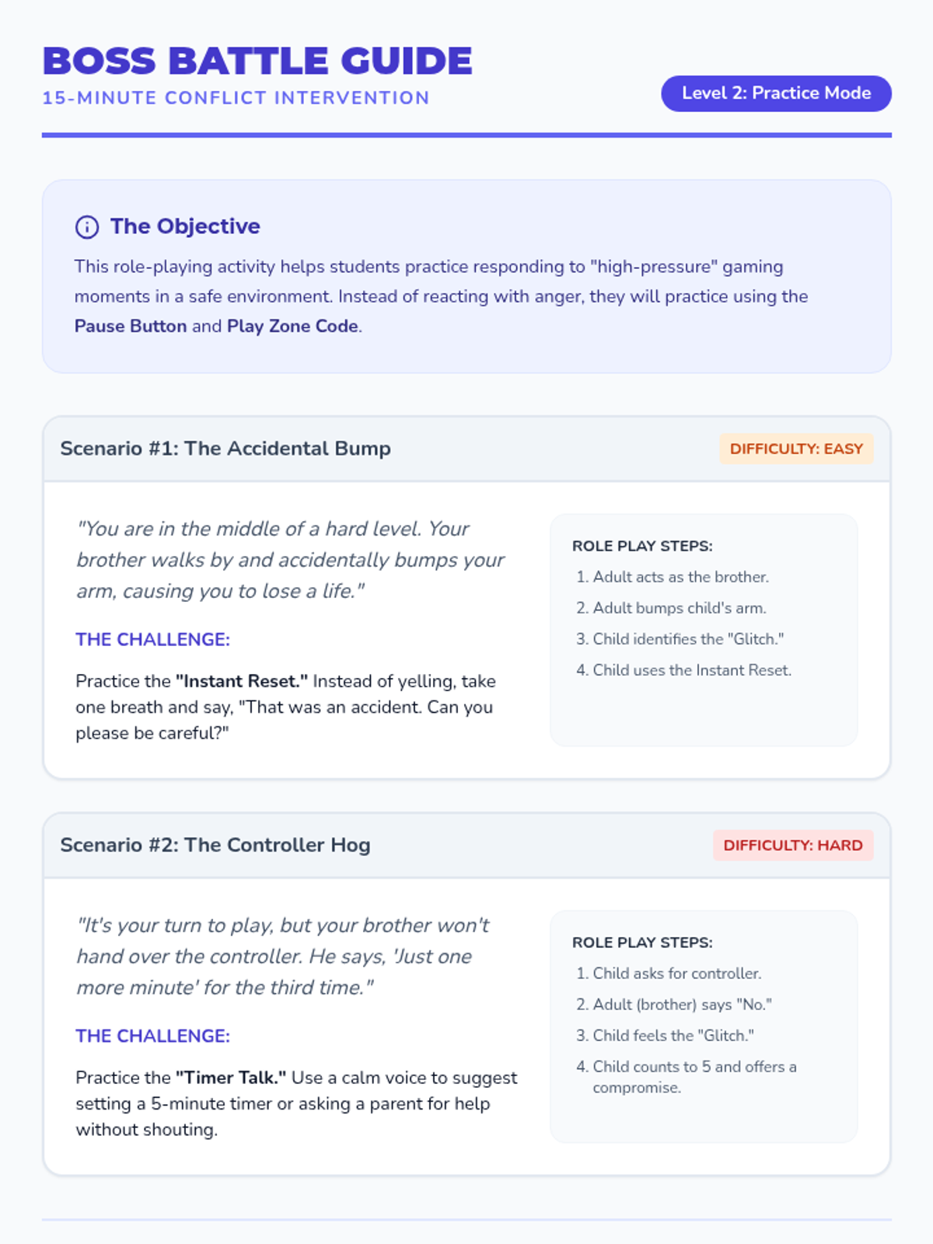The image size is (933, 1244).
Task: Click THE CHALLENGE label in Scenario 2
Action: coord(153,1036)
